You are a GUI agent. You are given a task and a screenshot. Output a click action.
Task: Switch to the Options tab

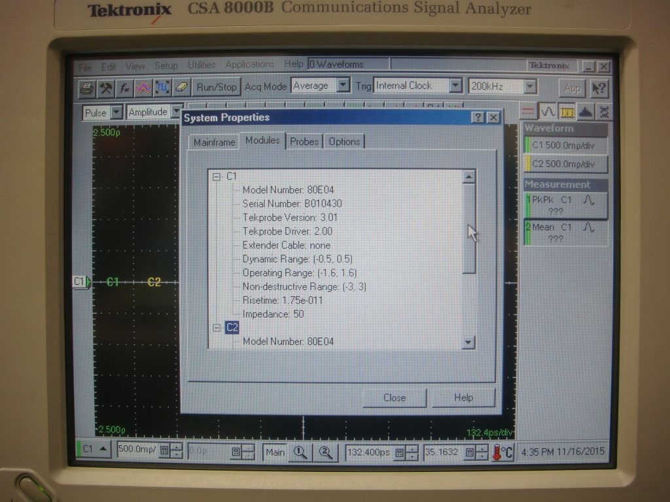[344, 141]
